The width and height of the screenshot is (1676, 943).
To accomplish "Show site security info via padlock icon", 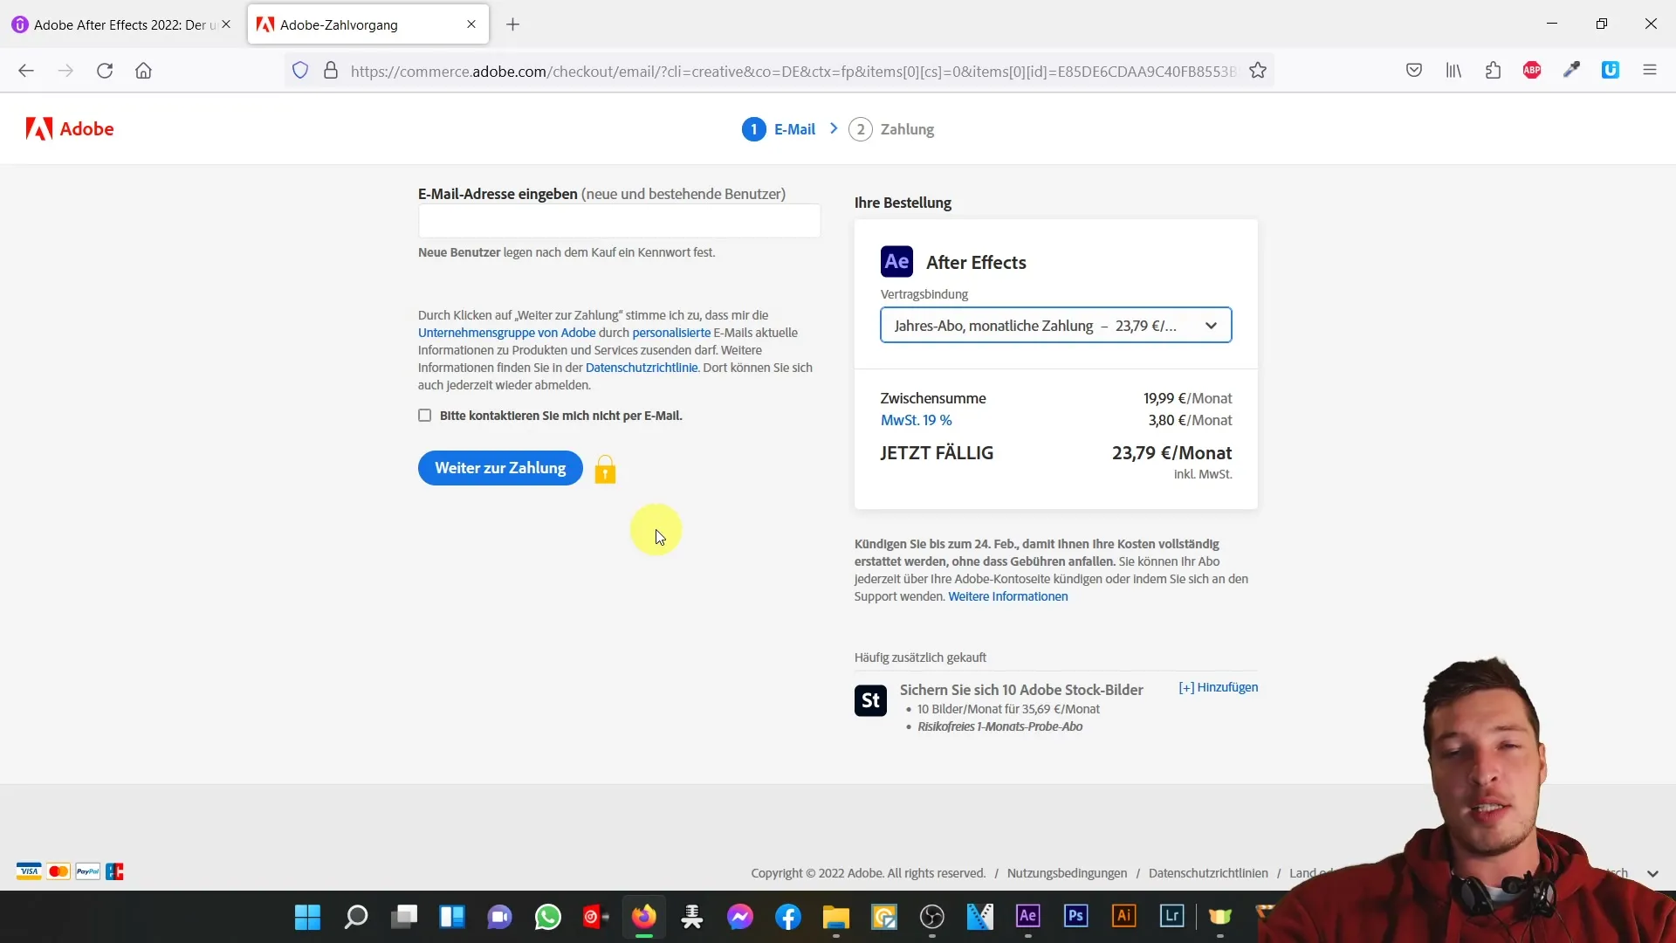I will tap(331, 71).
